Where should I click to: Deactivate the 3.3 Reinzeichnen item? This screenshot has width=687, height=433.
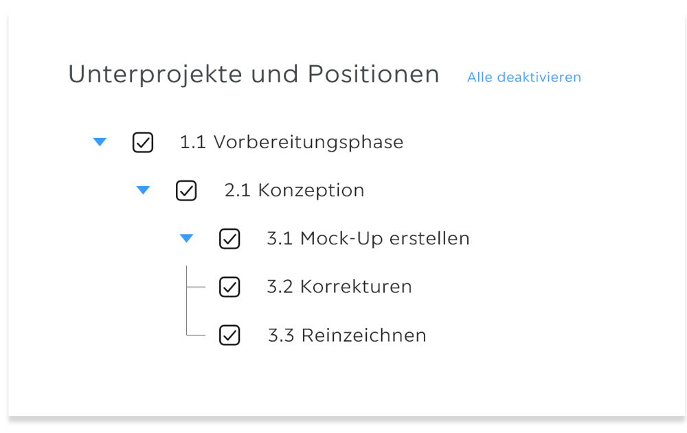click(229, 336)
